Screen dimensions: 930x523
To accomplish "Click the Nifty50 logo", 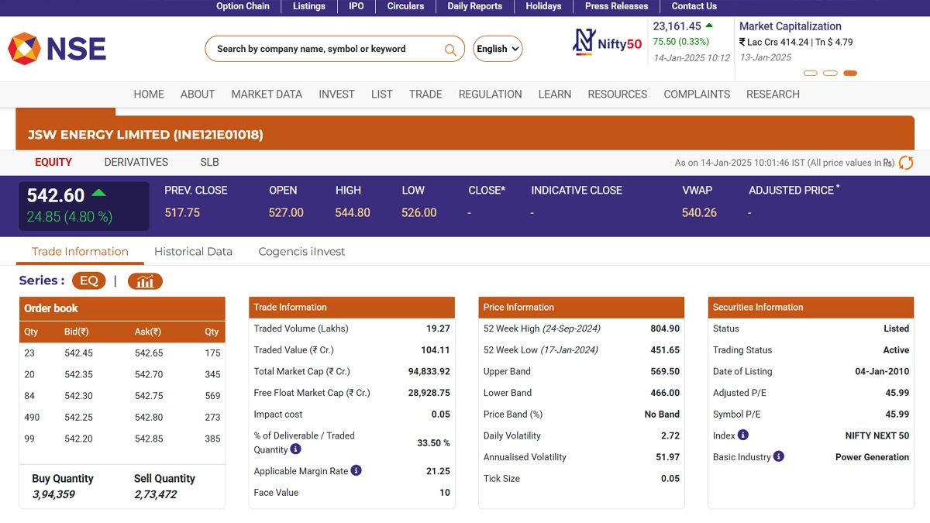I will point(607,43).
